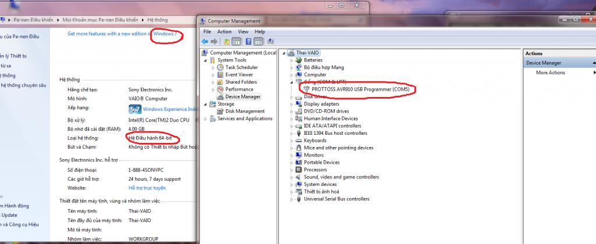
Task: Click the Keyboards category icon
Action: pyautogui.click(x=299, y=141)
